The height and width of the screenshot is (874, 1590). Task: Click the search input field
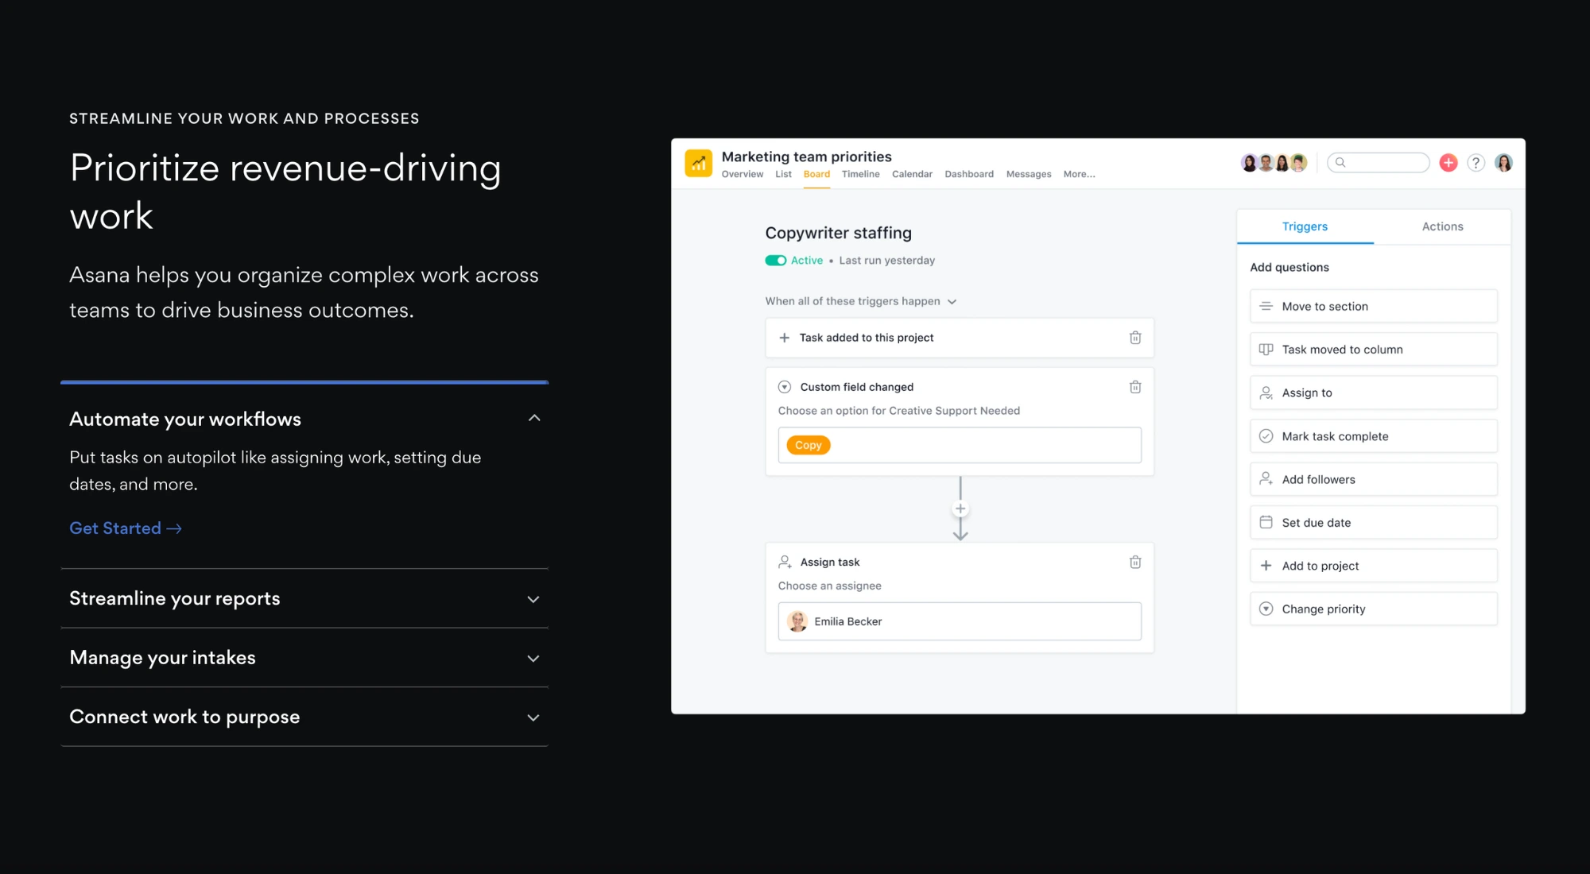tap(1379, 163)
